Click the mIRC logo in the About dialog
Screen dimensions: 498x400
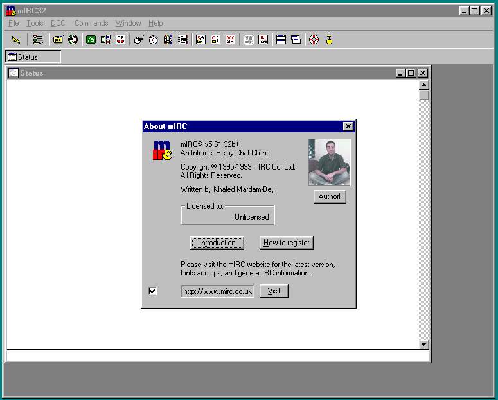[163, 150]
